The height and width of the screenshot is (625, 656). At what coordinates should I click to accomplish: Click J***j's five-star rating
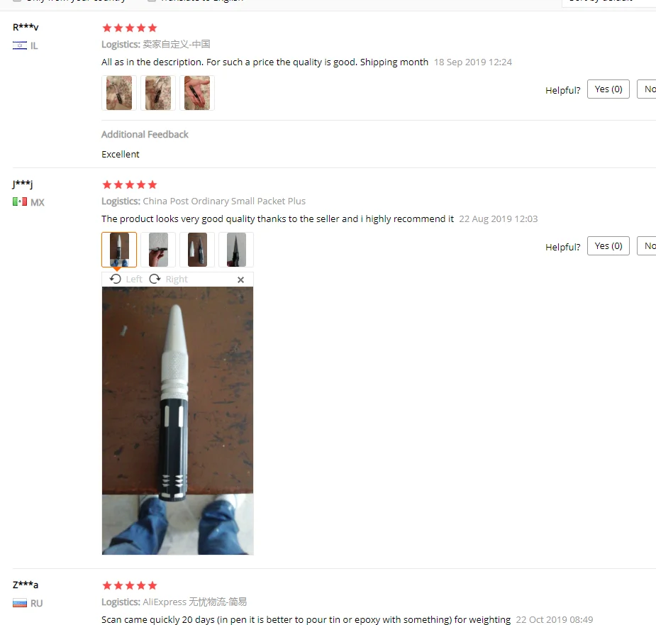tap(130, 184)
